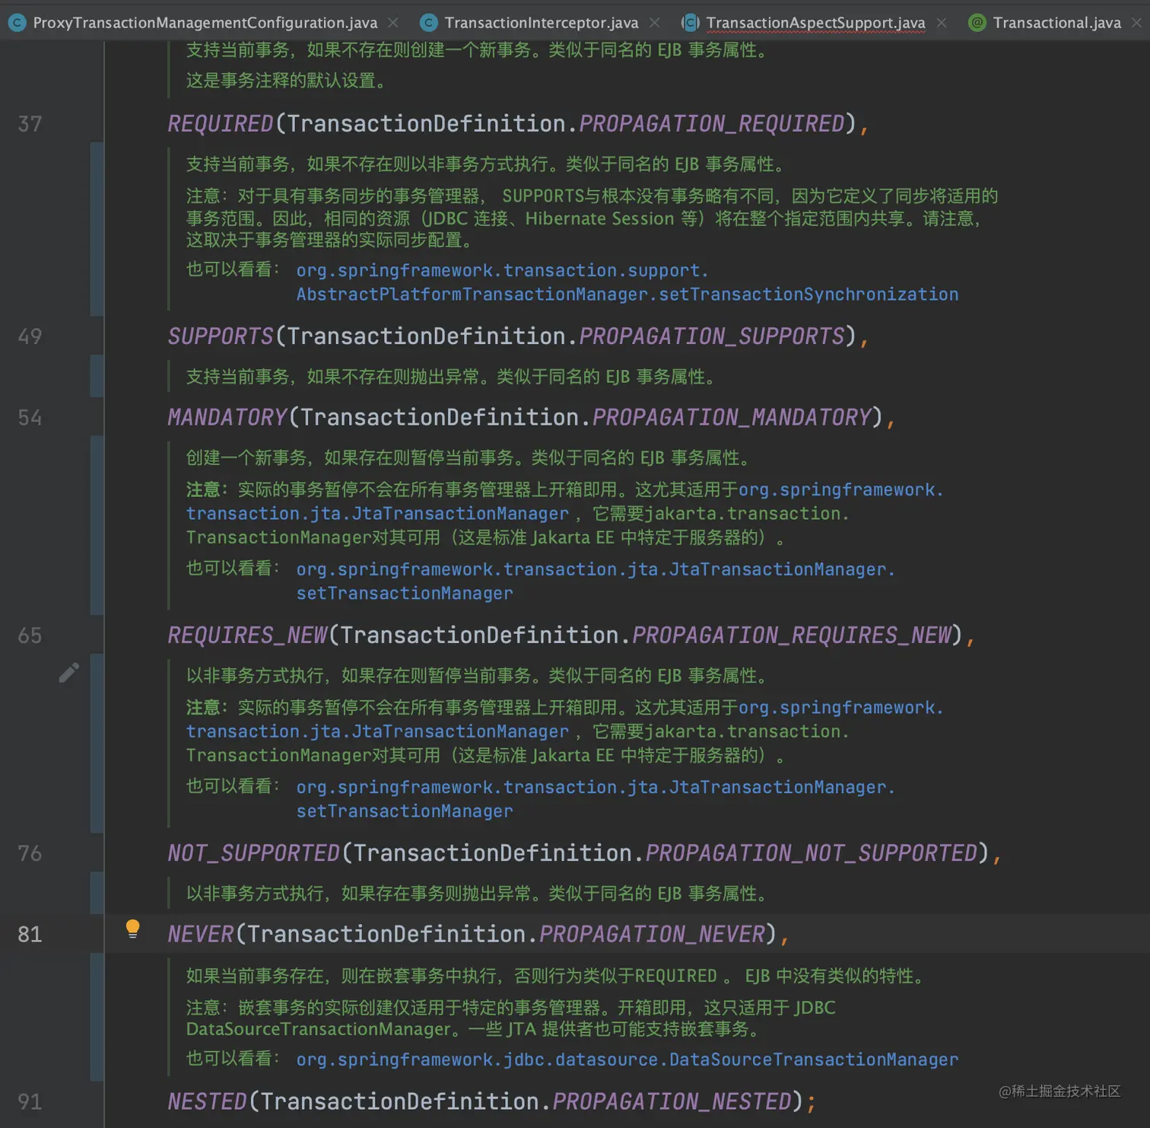Place the cursor on the NOT_SUPPORTED enum constant
The height and width of the screenshot is (1128, 1150).
[254, 852]
